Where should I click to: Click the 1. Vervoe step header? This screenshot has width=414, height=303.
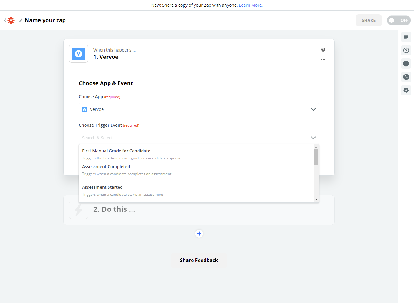pos(106,57)
